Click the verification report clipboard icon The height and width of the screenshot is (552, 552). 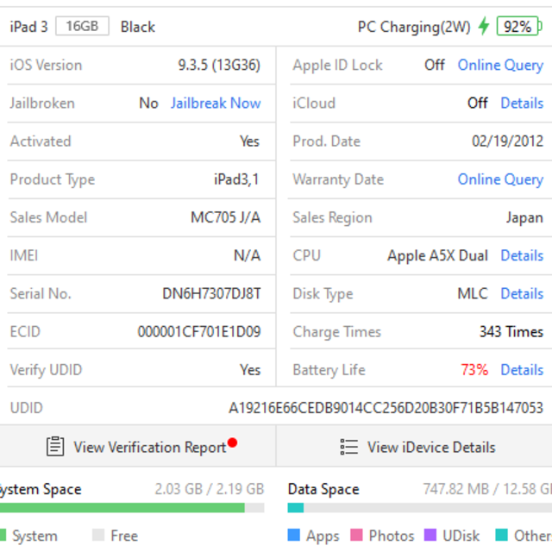55,447
